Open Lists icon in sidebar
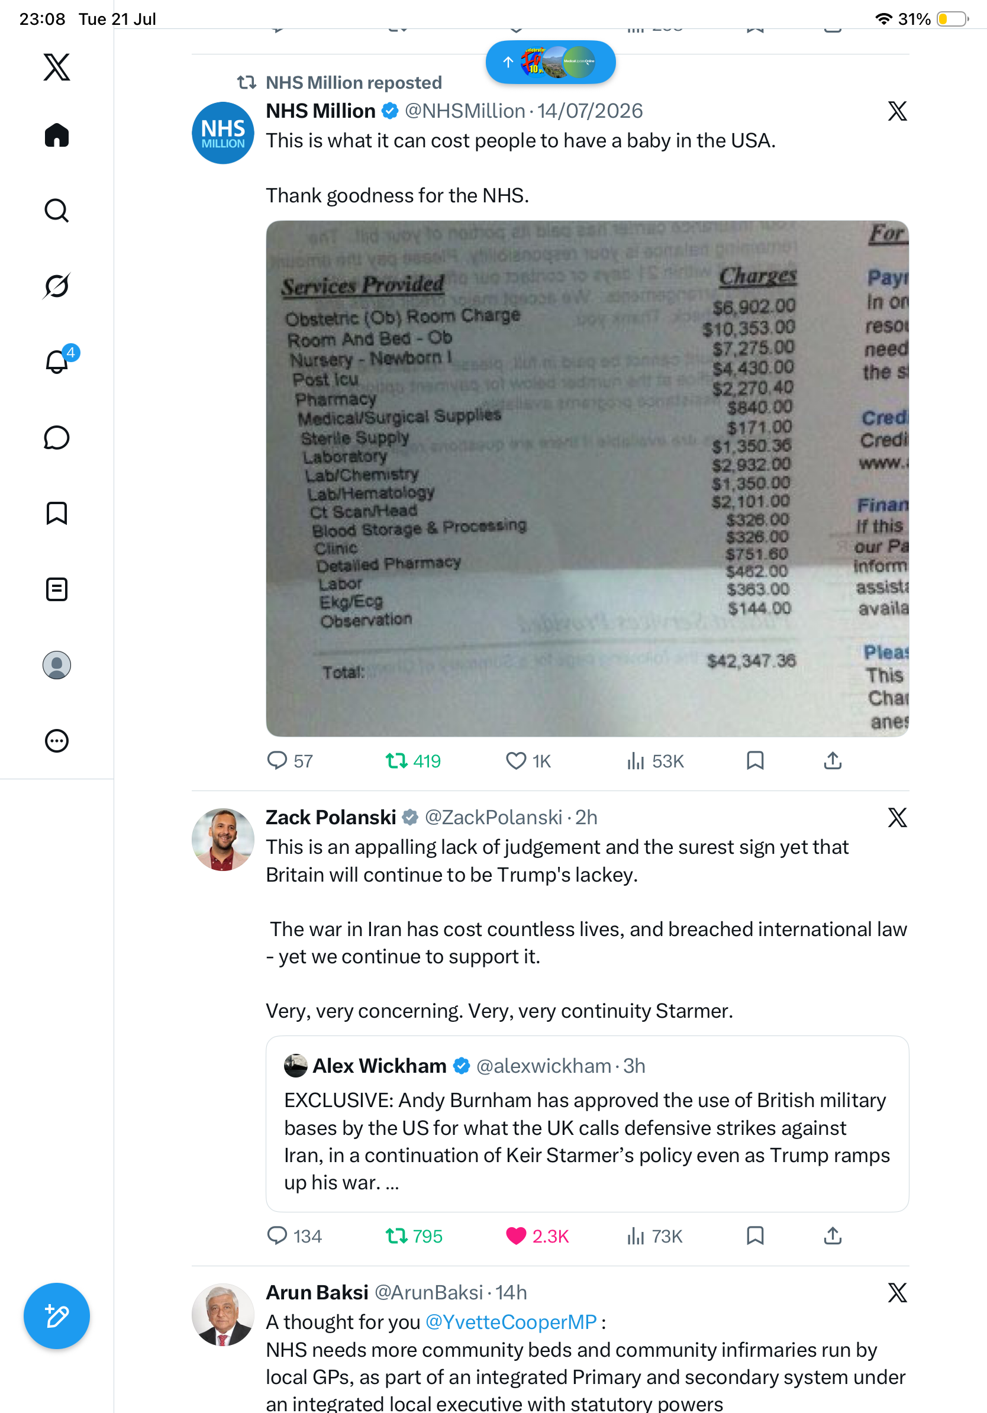This screenshot has width=987, height=1413. click(x=57, y=589)
